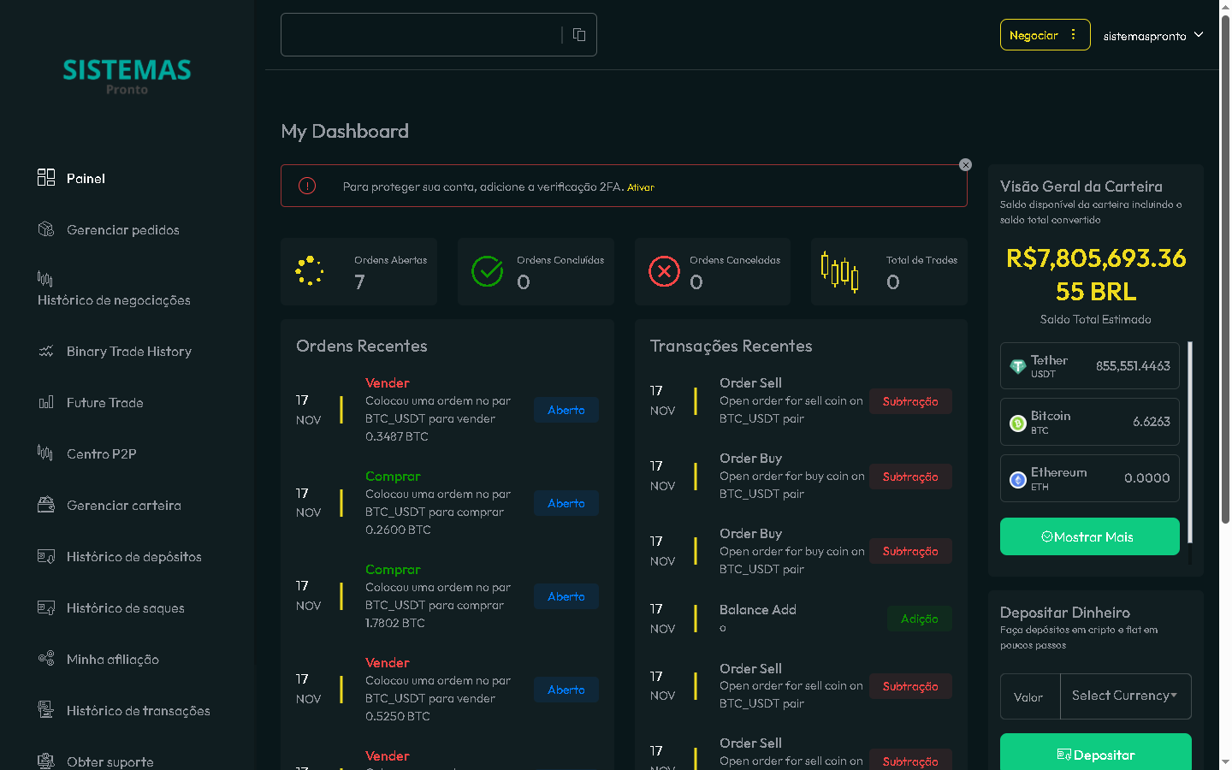Click the Ativar 2FA link
This screenshot has height=770, width=1232.
coord(641,187)
